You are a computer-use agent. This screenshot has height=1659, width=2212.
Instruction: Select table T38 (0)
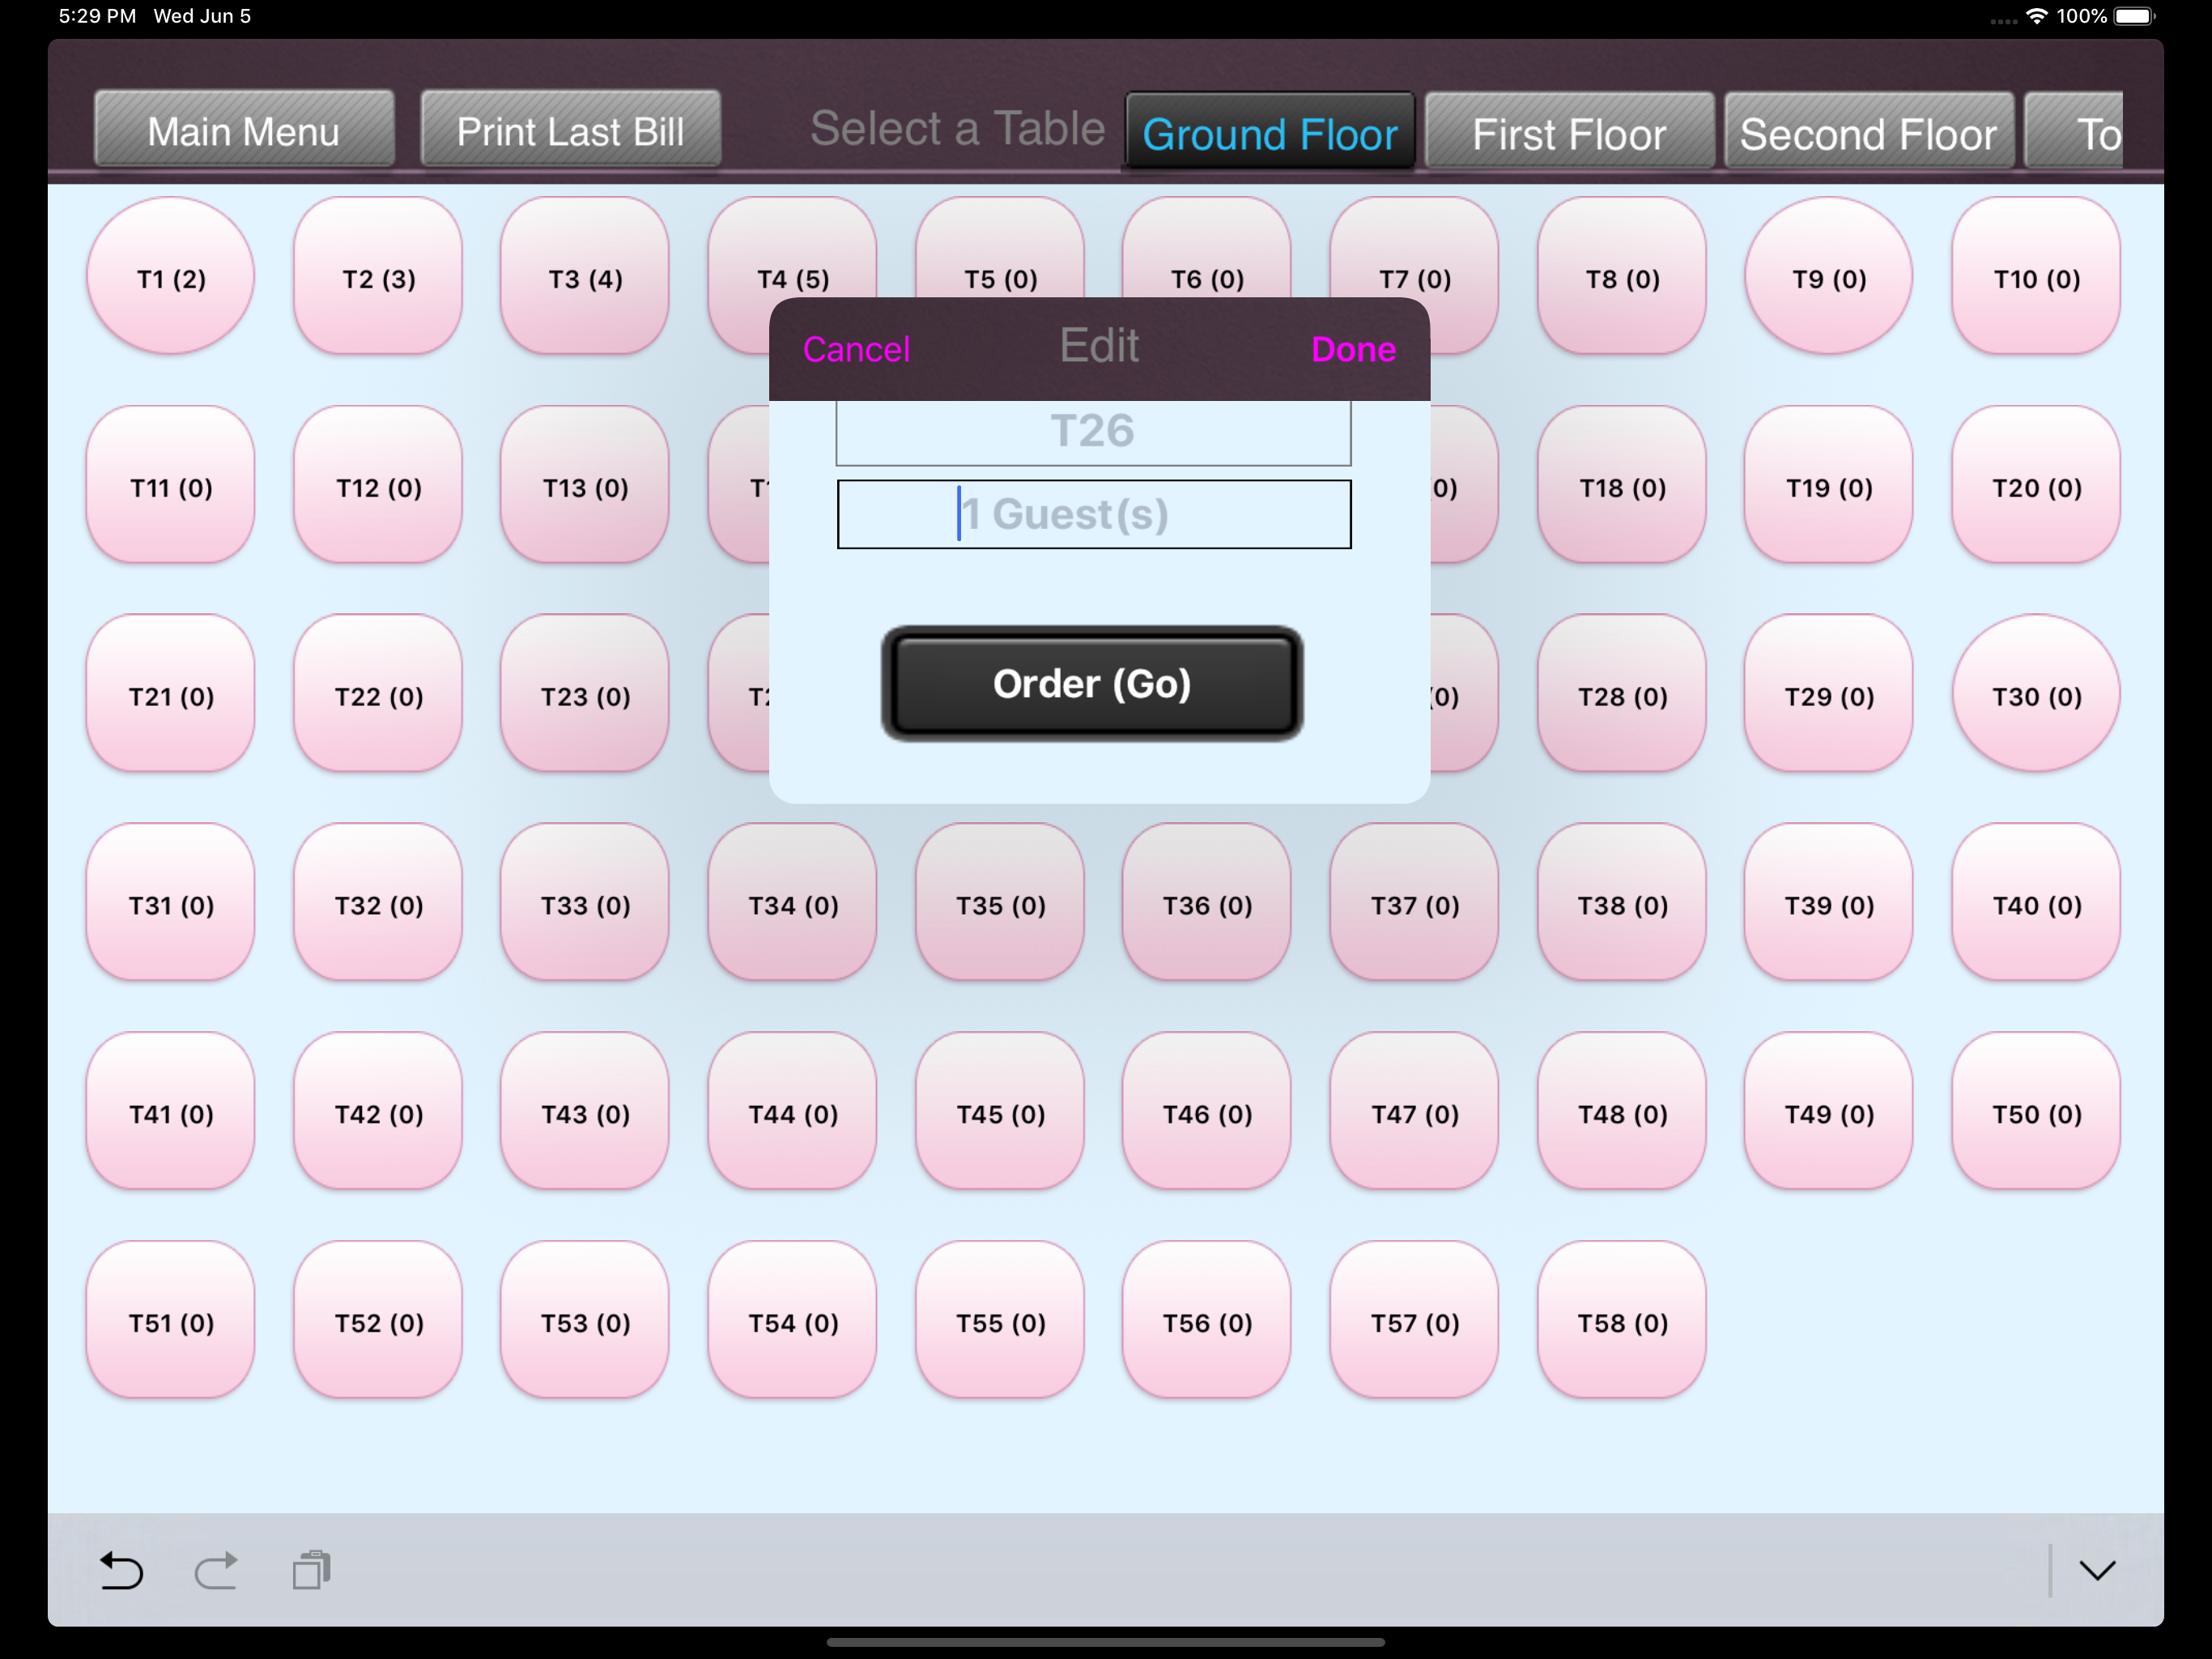[1622, 902]
